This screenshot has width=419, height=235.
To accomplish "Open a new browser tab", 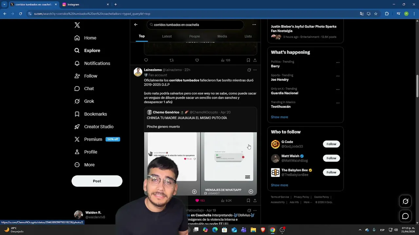I will coord(116,5).
